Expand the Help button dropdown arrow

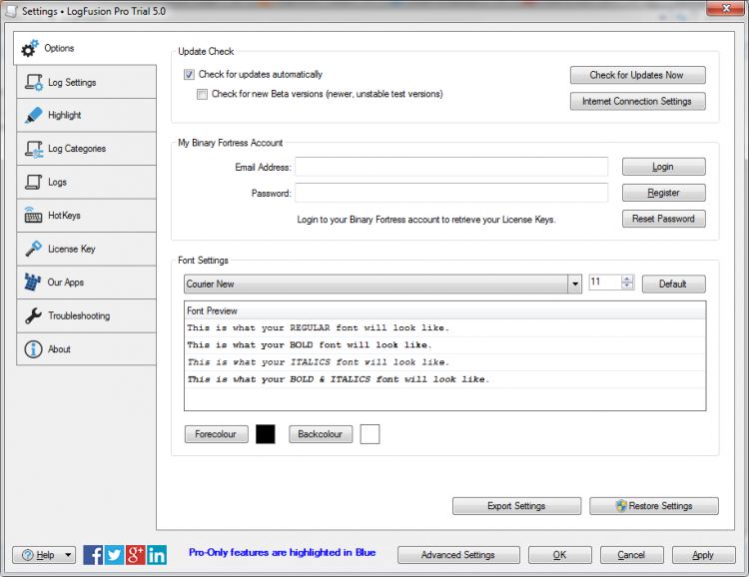click(x=68, y=555)
